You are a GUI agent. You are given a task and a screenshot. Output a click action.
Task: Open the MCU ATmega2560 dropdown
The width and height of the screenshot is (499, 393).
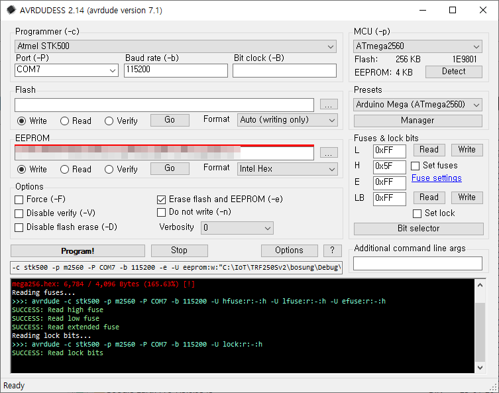point(418,46)
